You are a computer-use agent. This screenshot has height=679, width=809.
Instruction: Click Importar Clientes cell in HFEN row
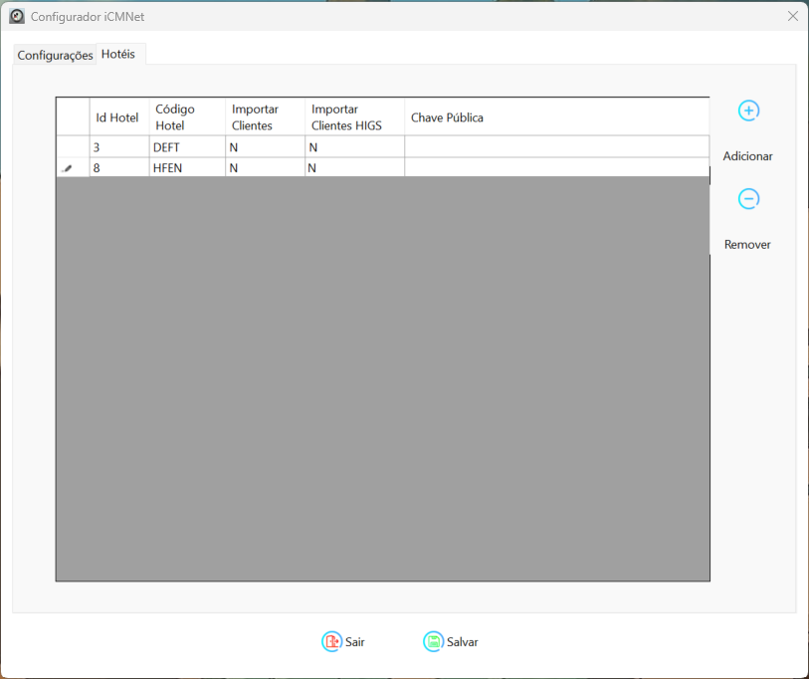(266, 168)
